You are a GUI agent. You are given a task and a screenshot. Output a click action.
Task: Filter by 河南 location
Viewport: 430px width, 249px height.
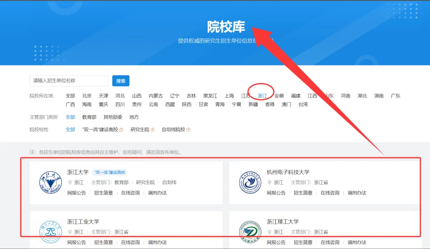pyautogui.click(x=346, y=96)
